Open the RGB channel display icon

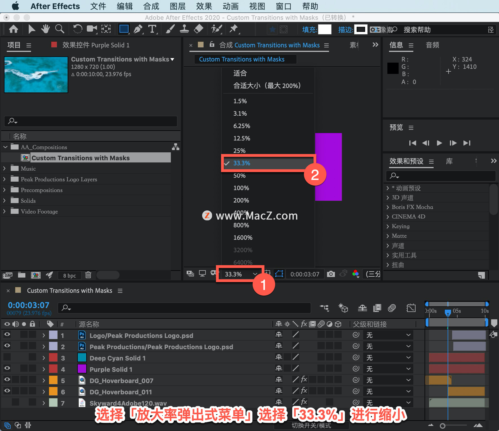[356, 274]
